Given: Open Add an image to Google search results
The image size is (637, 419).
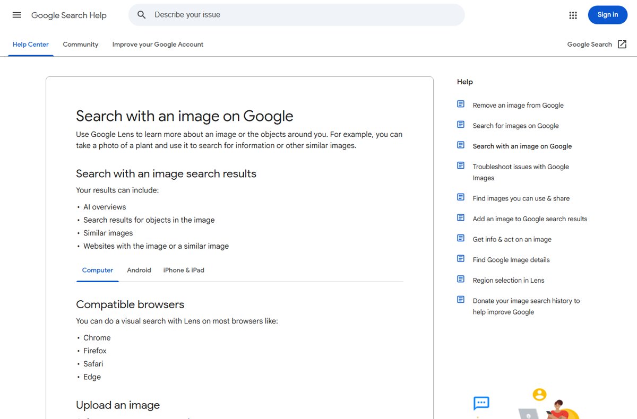Looking at the screenshot, I should pos(530,219).
